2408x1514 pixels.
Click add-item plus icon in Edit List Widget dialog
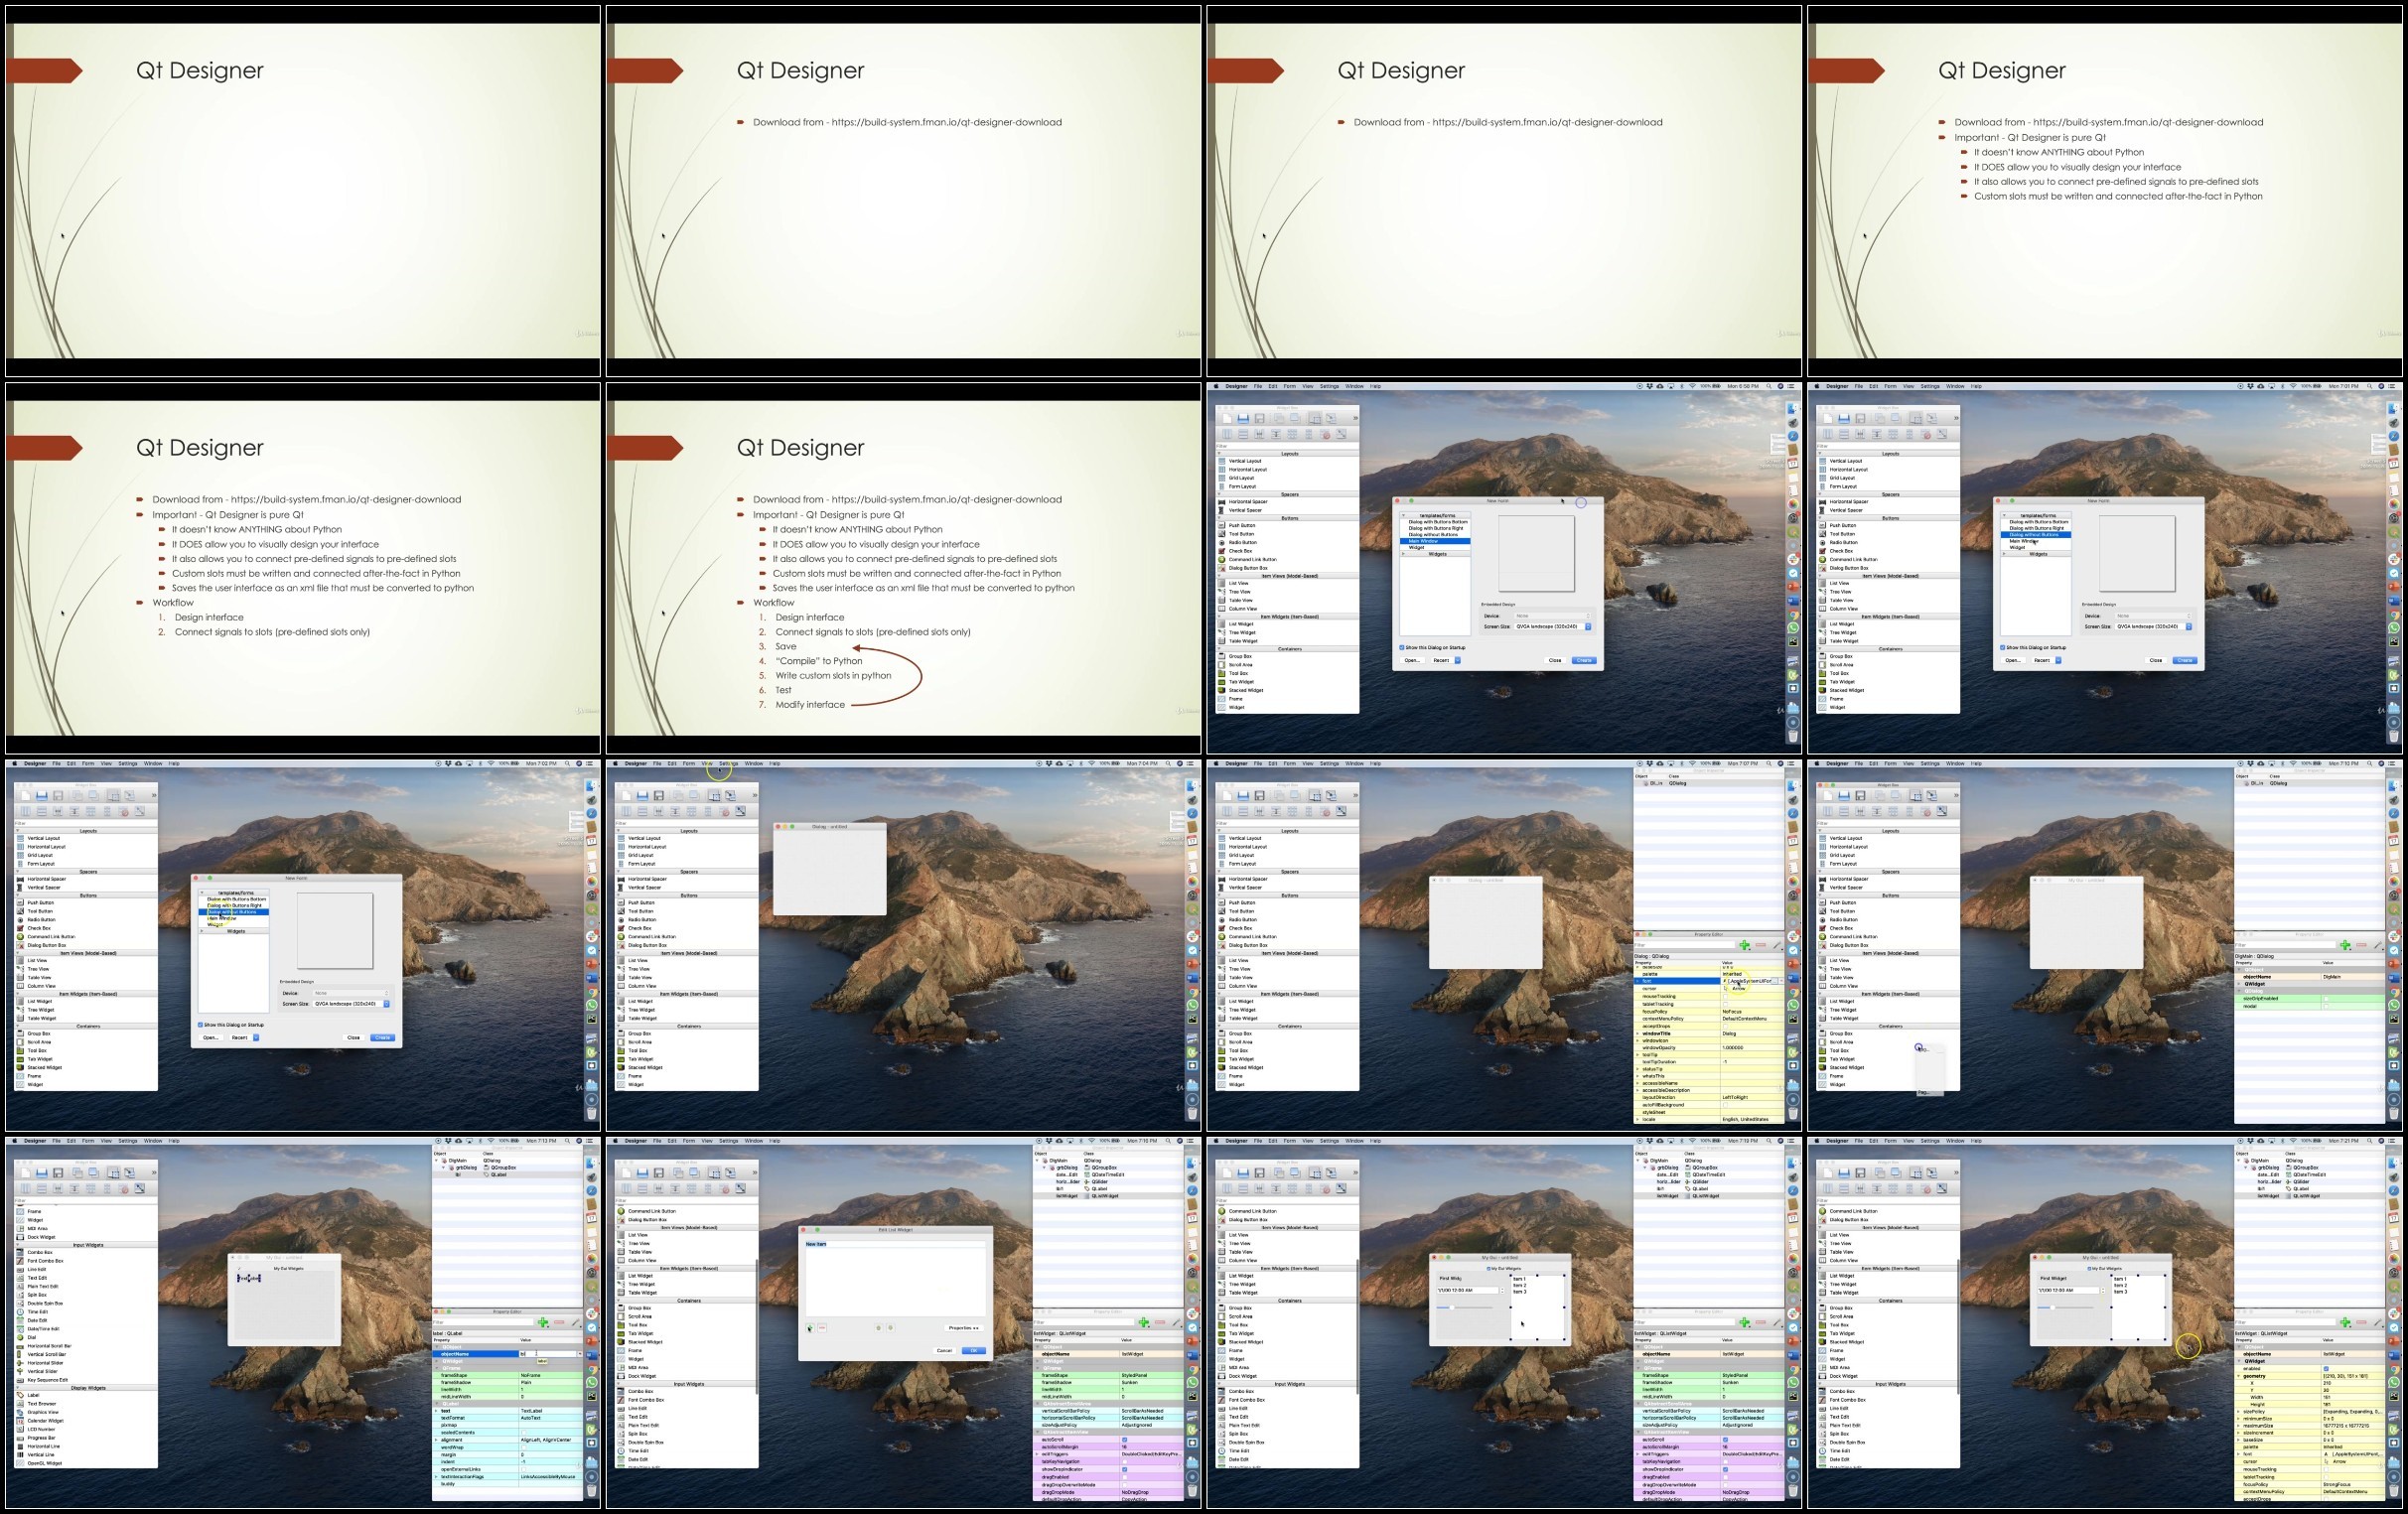click(x=810, y=1328)
